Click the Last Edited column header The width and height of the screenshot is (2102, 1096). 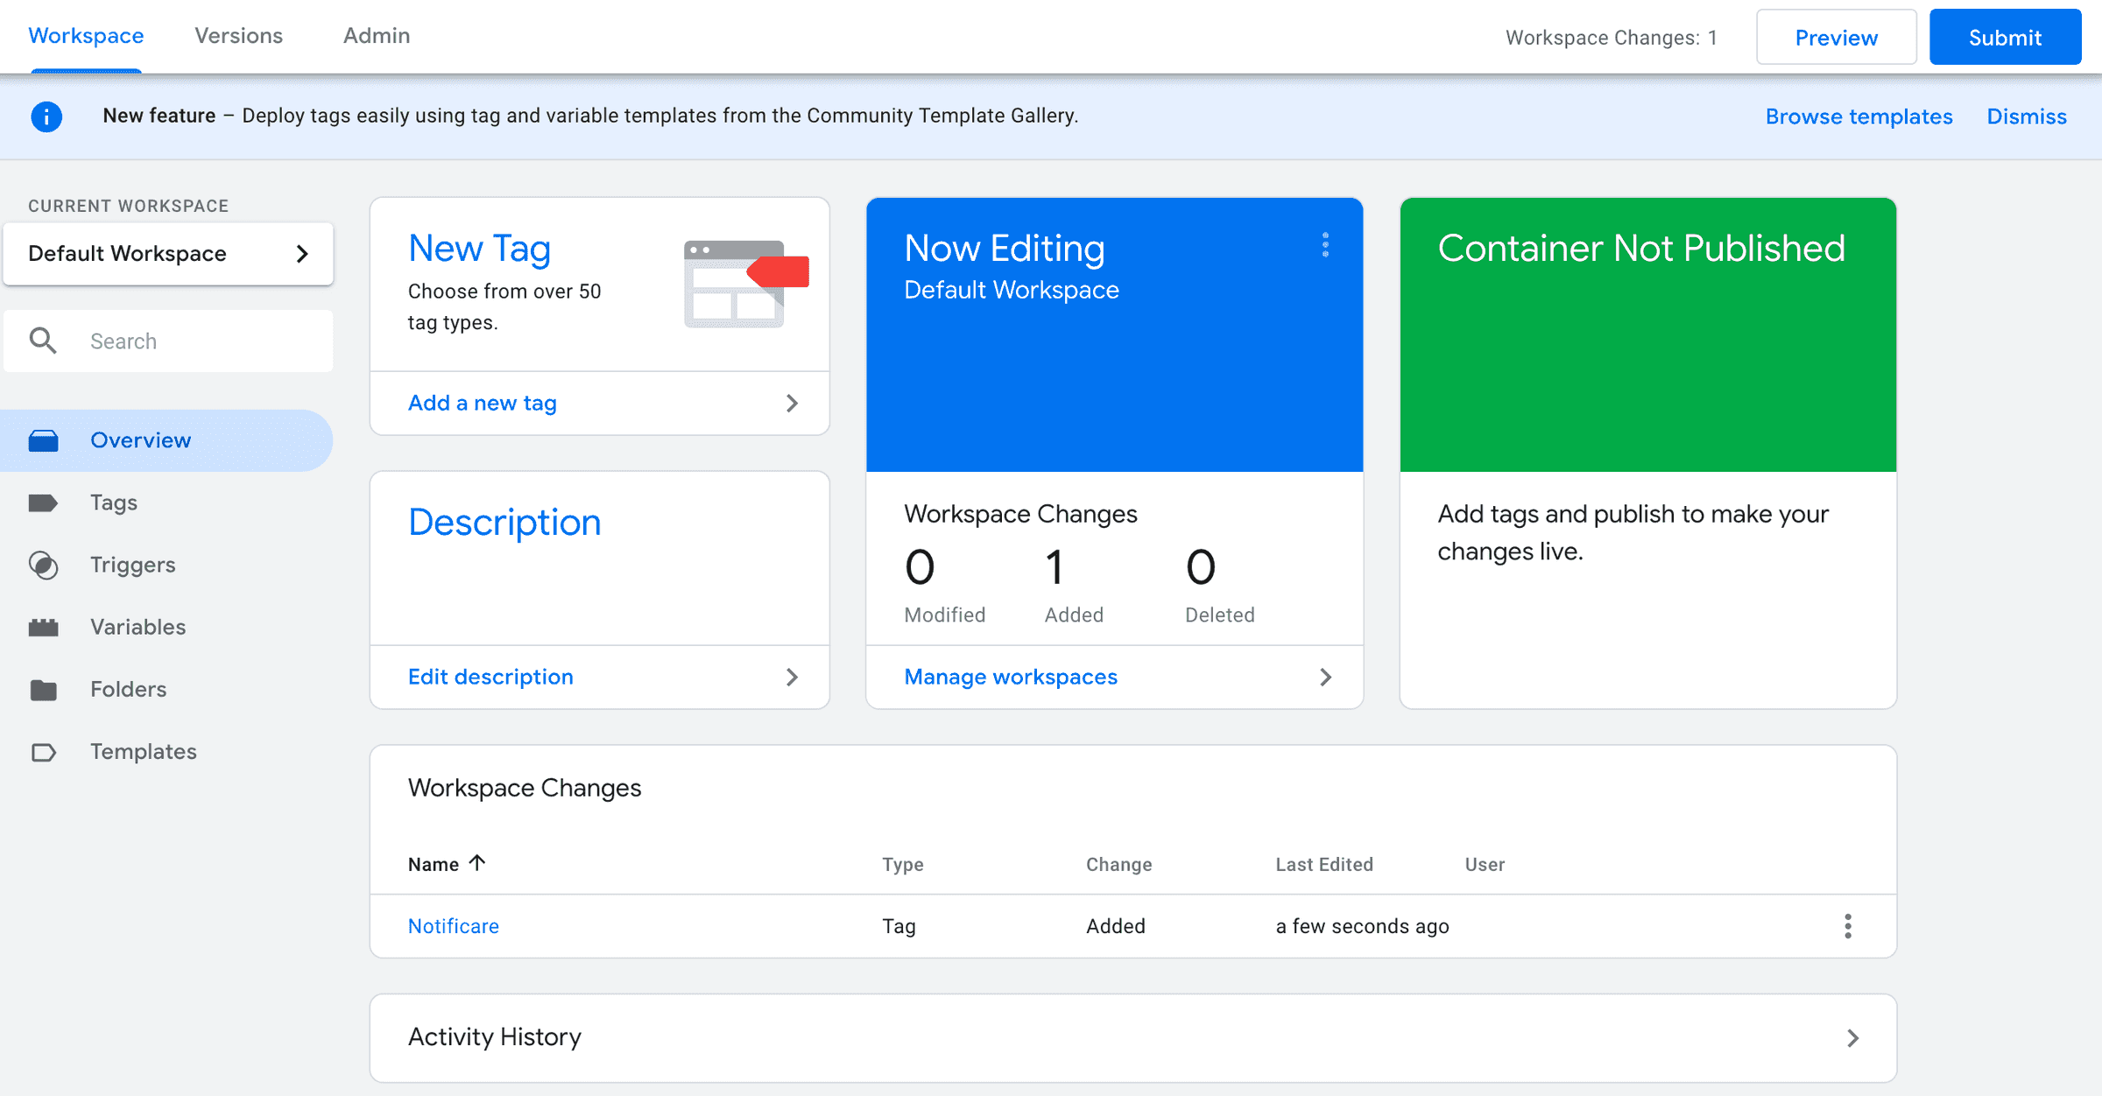(1324, 864)
